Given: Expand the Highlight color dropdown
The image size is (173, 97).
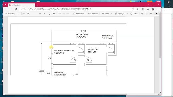Looking at the screenshot, I should tap(127, 14).
